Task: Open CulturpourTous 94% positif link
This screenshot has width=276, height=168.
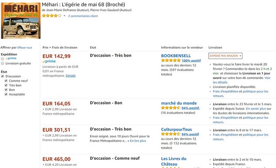Action: (x=190, y=134)
